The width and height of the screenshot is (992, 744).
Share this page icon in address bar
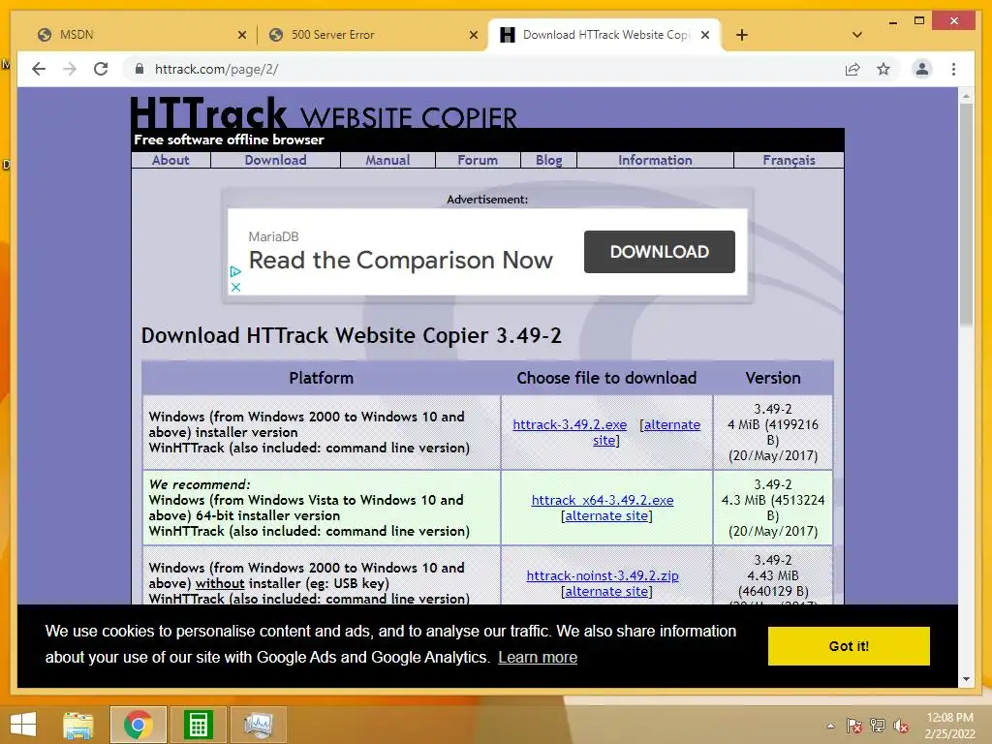[x=852, y=69]
